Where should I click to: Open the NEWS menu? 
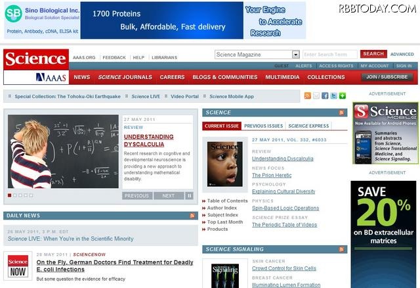[82, 78]
